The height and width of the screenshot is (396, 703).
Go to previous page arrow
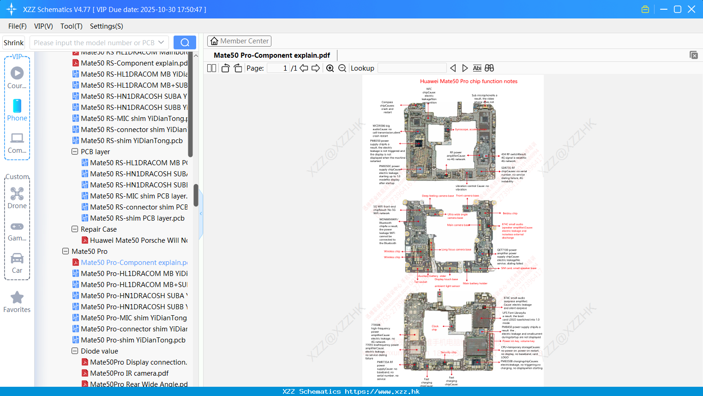pos(304,68)
